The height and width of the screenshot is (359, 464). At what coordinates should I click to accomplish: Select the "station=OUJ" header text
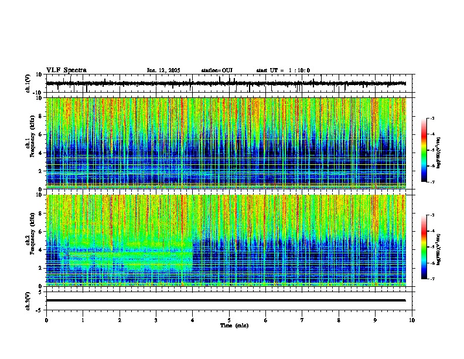(x=217, y=70)
